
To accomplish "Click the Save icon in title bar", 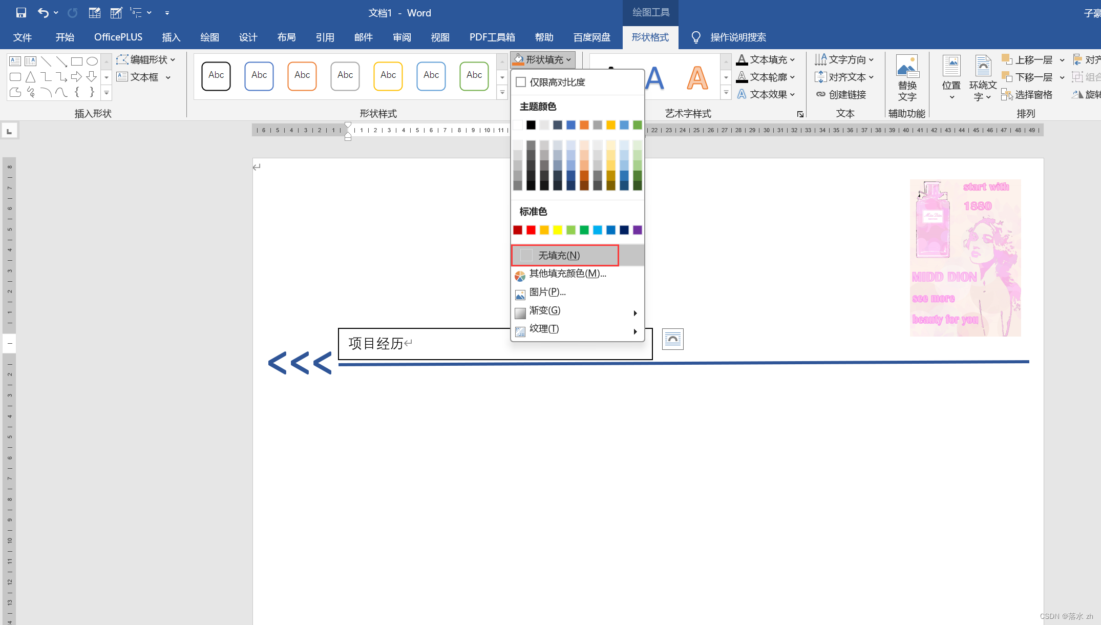I will (21, 13).
